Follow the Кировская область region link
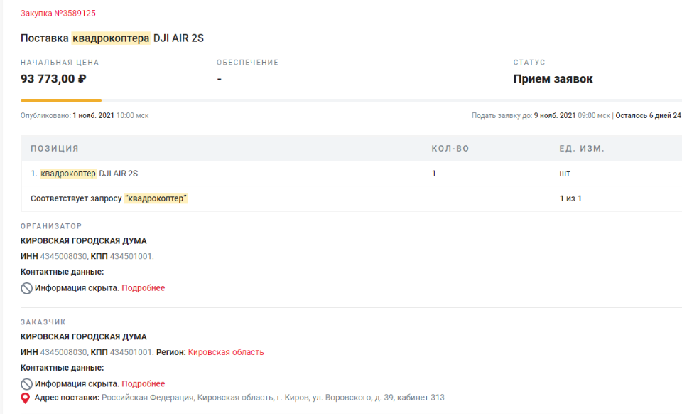Screen dimensions: 682x414 coord(226,352)
